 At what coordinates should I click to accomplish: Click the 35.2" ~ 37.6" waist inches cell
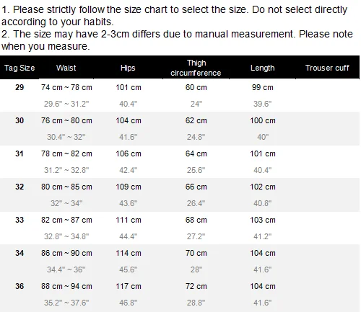(66, 303)
